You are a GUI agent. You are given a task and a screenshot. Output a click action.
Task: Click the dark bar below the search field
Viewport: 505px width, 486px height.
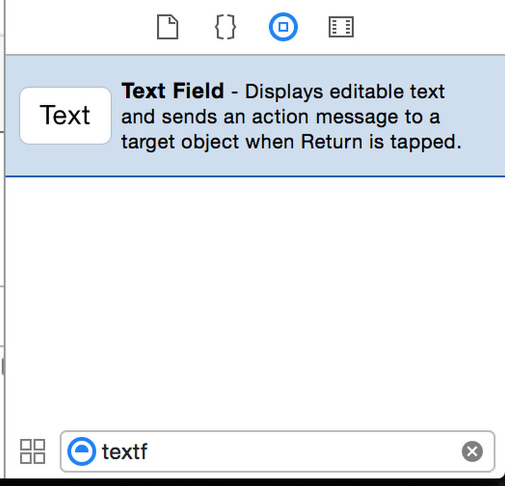point(252,481)
